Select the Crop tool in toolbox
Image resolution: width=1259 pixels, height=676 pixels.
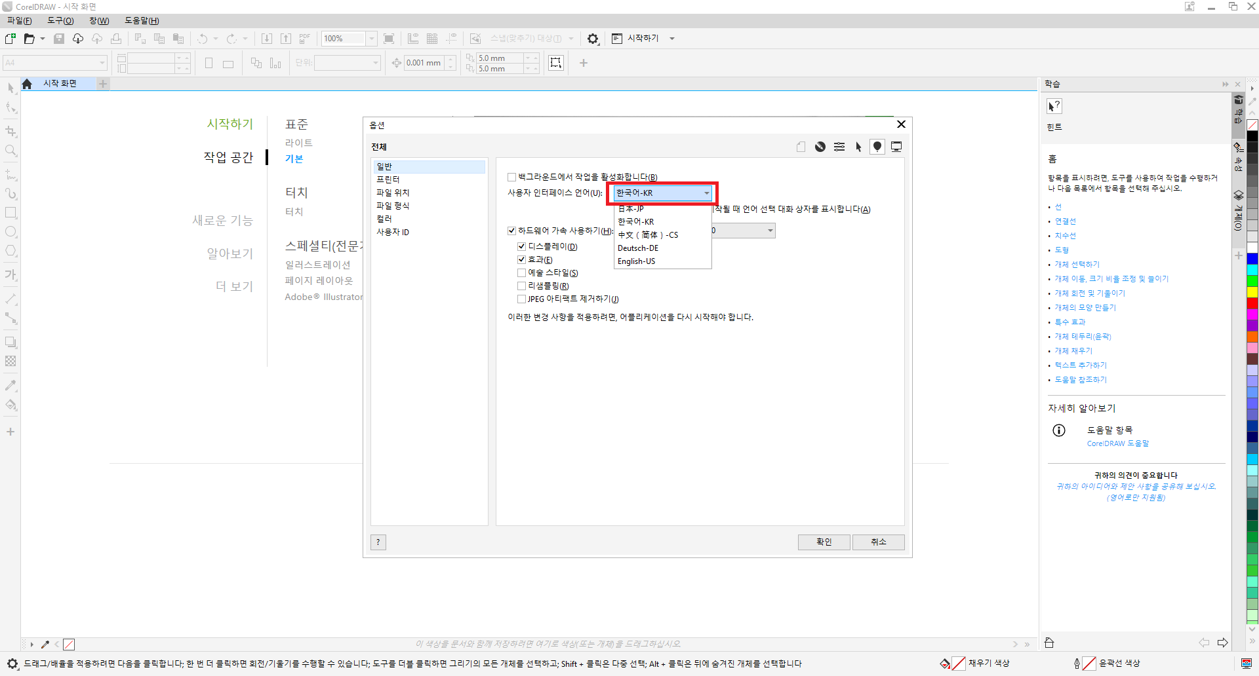[x=10, y=131]
